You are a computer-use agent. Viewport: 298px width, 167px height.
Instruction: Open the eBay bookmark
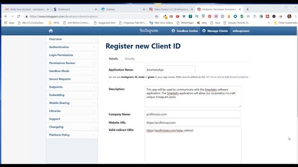click(x=202, y=23)
